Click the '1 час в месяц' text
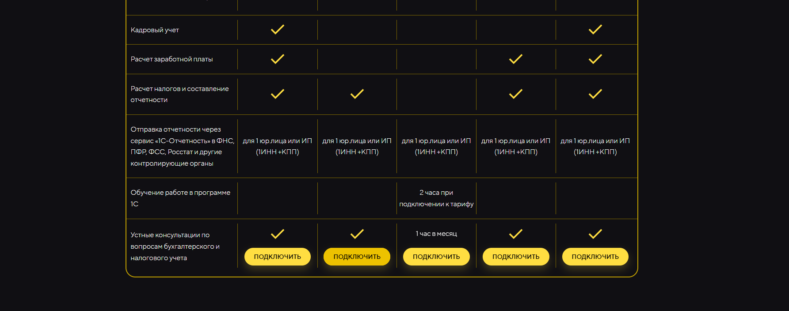This screenshot has width=789, height=311. coord(436,234)
